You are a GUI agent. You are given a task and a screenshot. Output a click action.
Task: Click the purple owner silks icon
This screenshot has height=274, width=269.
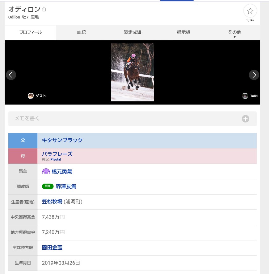coord(46,171)
